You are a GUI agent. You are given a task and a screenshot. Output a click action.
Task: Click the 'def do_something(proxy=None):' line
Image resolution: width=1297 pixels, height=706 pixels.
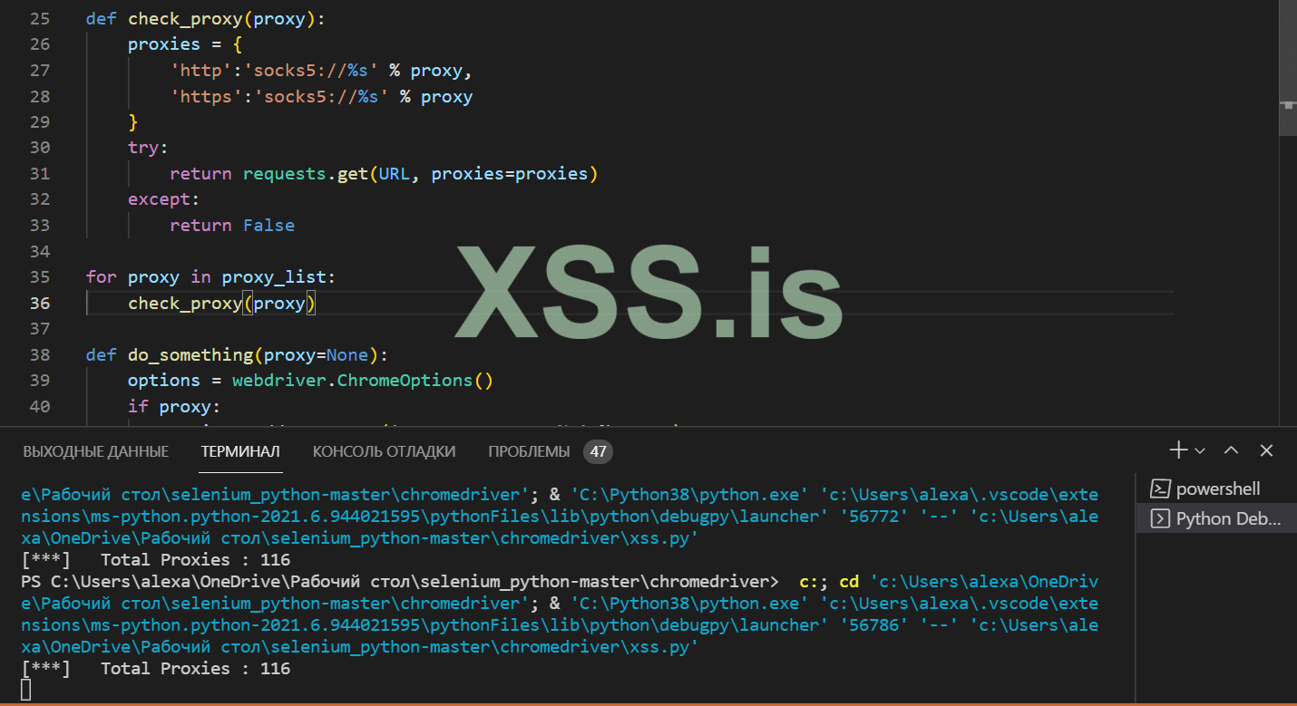click(x=238, y=354)
